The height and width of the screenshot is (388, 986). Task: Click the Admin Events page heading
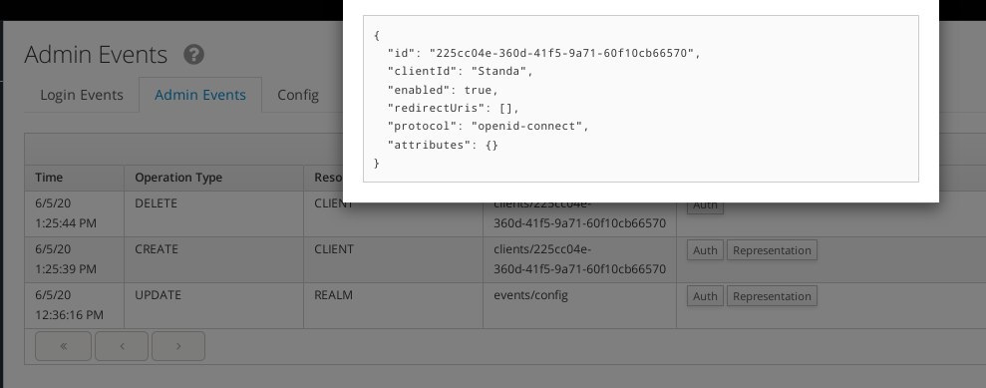click(97, 55)
